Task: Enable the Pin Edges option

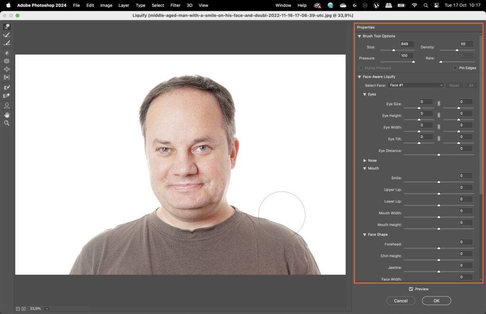Action: (455, 67)
